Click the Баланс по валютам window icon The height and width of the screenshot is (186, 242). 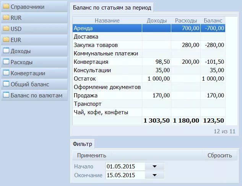tap(6, 95)
